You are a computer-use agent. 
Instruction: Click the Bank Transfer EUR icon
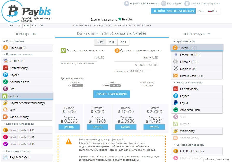click(5, 130)
